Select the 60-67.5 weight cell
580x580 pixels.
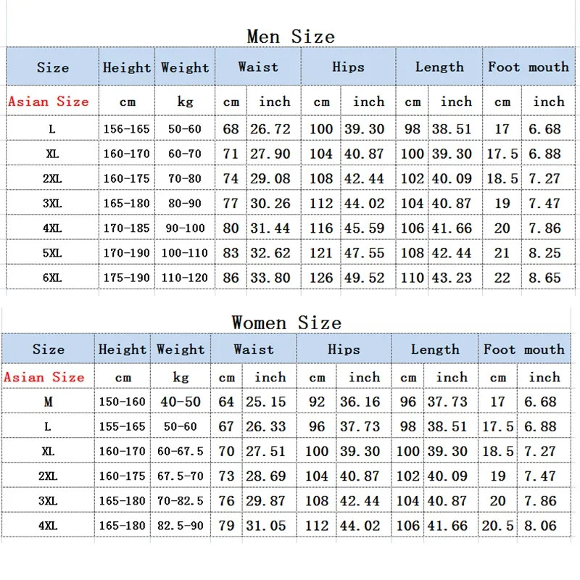point(180,451)
